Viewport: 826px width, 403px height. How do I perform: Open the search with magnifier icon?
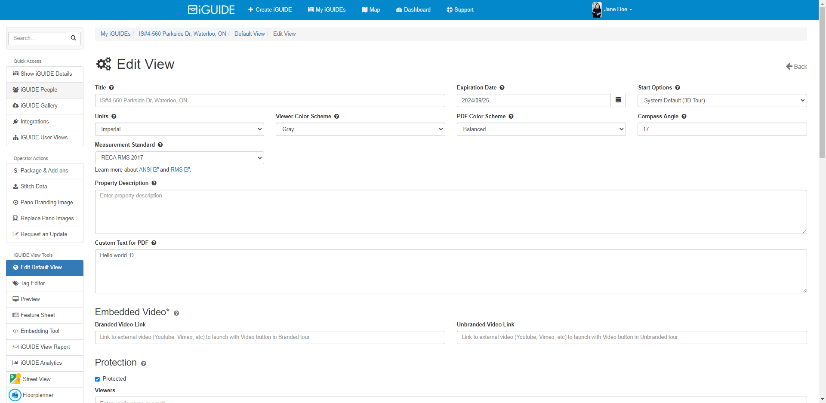(x=73, y=38)
